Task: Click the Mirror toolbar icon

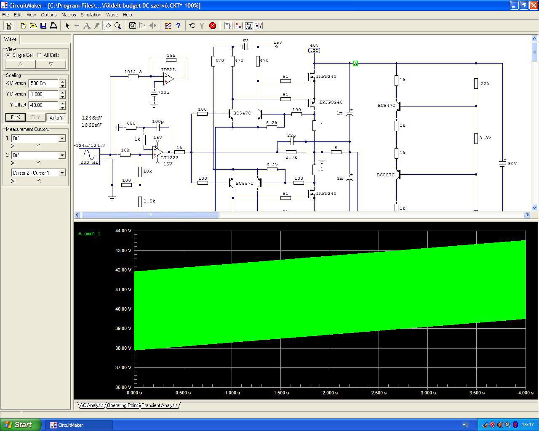Action: [153, 26]
